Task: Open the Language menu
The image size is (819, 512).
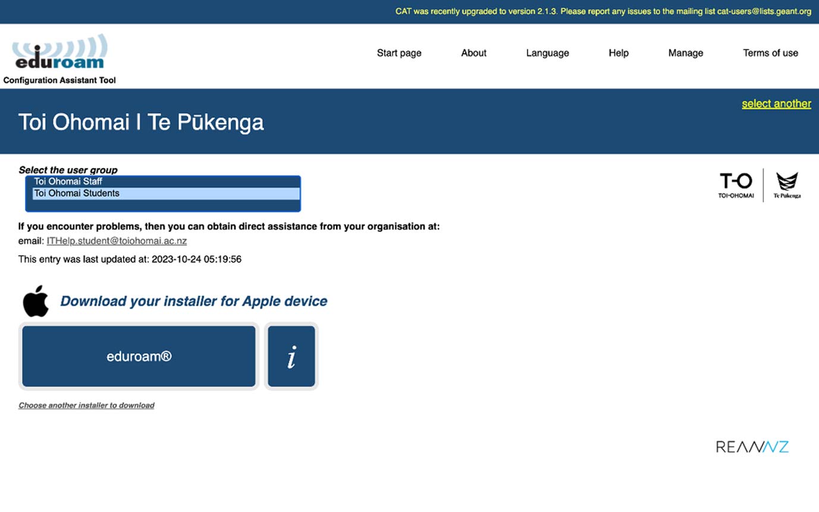Action: point(547,53)
